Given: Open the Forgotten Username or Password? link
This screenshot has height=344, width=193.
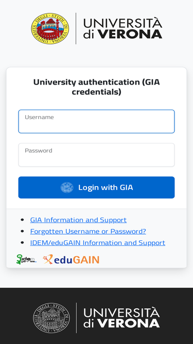Looking at the screenshot, I should pyautogui.click(x=88, y=231).
